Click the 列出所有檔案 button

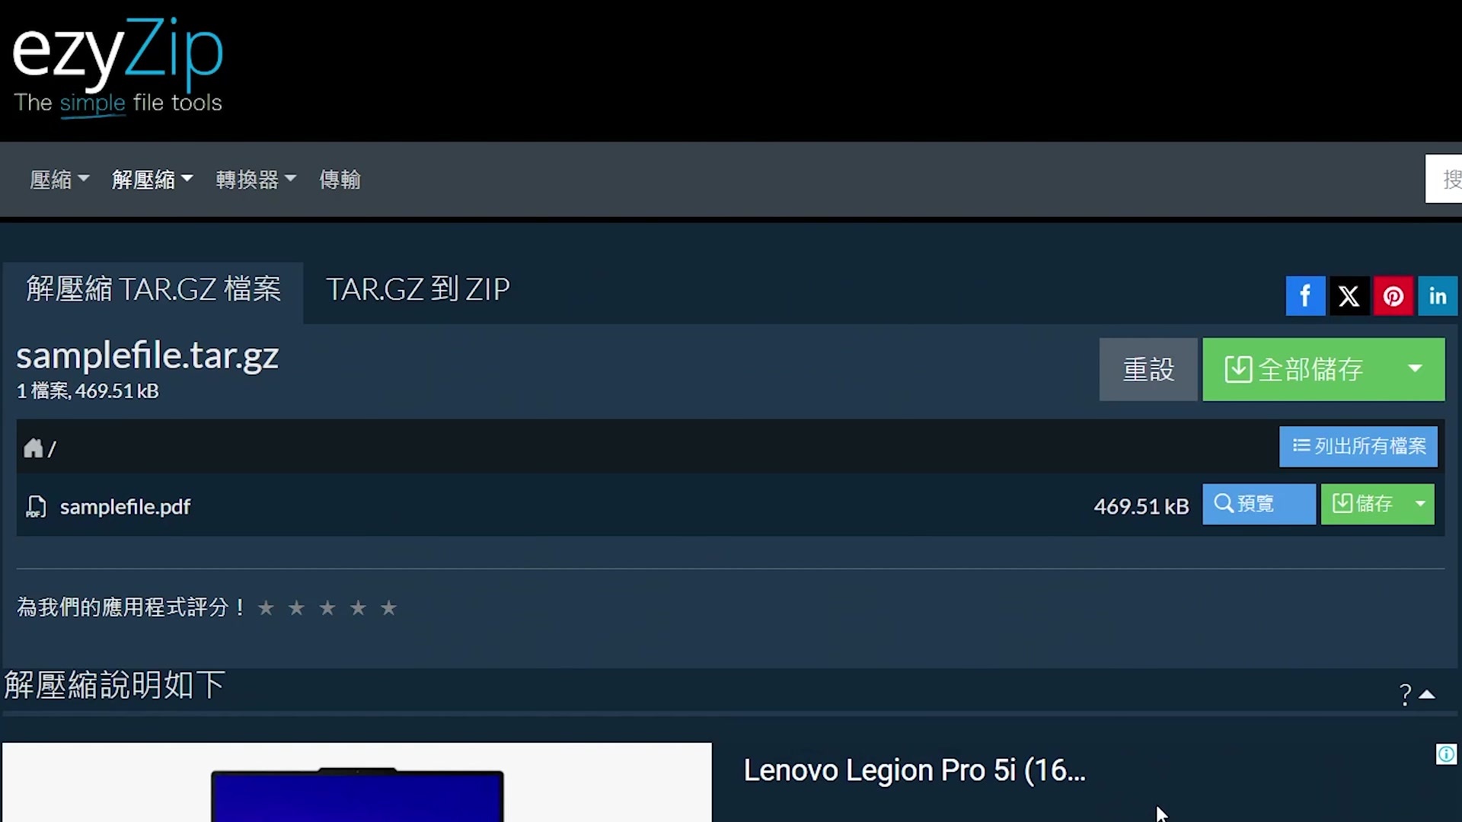[1358, 446]
